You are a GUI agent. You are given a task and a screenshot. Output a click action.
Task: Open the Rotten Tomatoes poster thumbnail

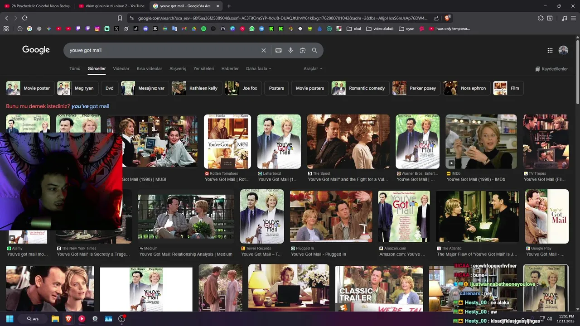(227, 141)
